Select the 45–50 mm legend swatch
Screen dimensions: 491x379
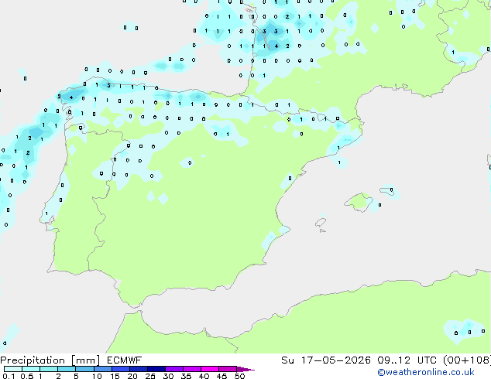pos(228,369)
